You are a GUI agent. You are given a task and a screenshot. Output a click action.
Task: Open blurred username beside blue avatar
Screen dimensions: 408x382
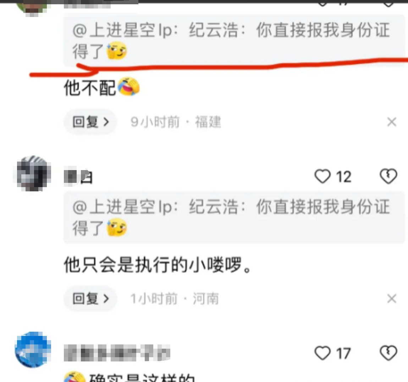(x=117, y=353)
